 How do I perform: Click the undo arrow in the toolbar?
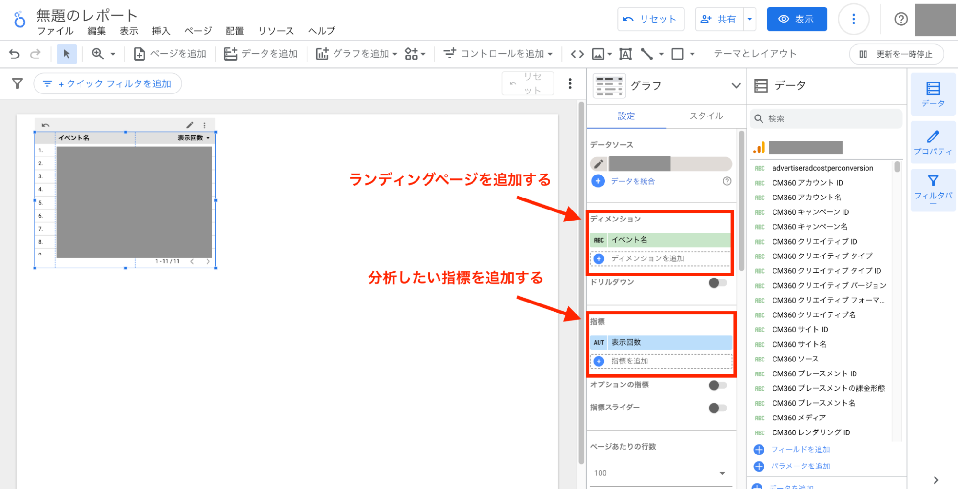coord(14,54)
